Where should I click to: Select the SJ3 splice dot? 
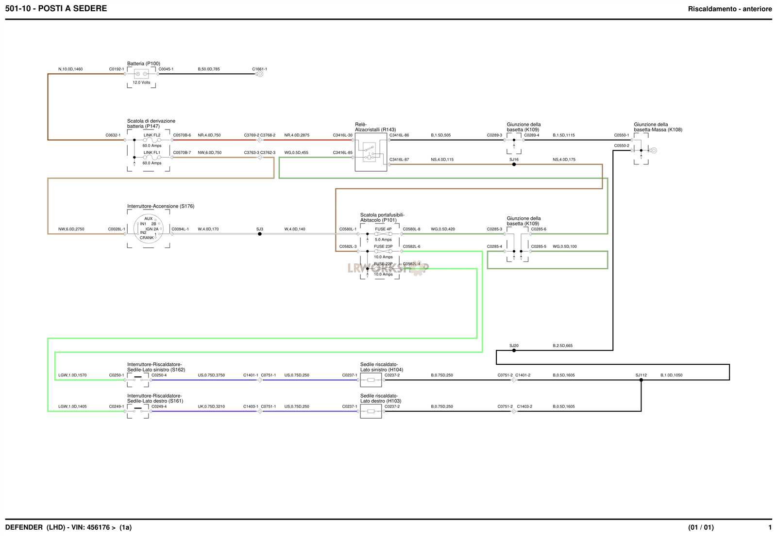pos(260,234)
